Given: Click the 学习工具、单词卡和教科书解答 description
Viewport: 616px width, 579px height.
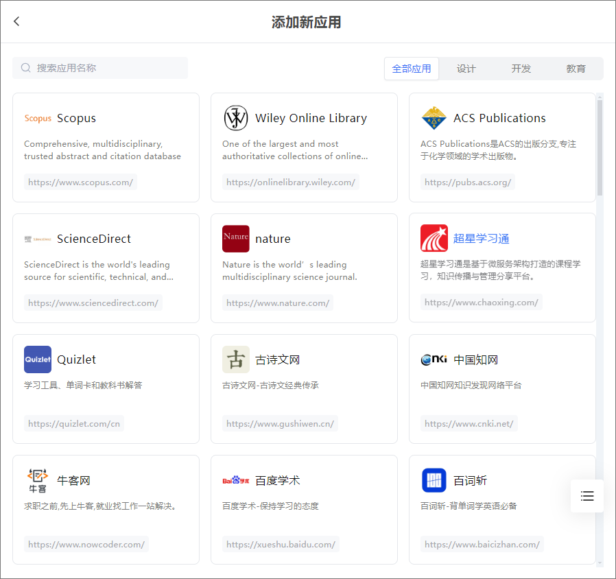Looking at the screenshot, I should click(83, 386).
